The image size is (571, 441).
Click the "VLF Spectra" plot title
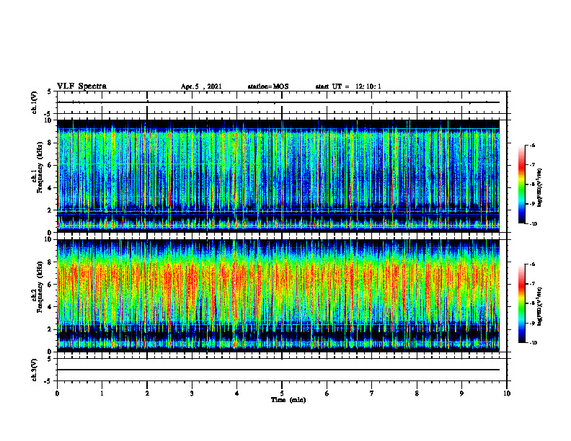(81, 86)
